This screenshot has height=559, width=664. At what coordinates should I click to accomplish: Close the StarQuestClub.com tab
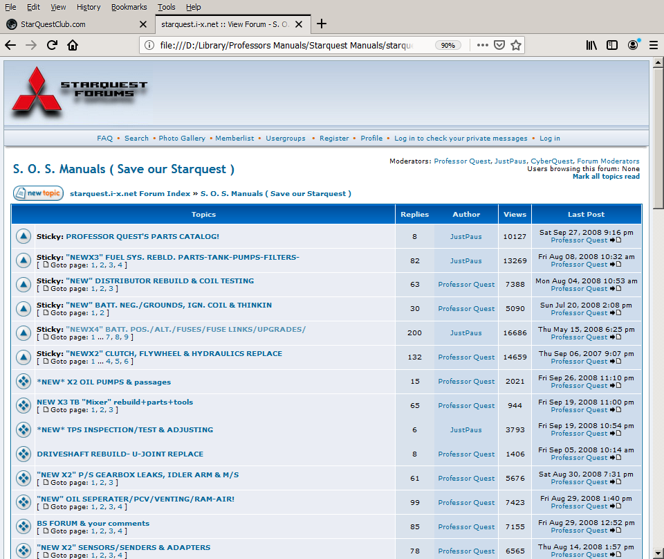point(143,24)
